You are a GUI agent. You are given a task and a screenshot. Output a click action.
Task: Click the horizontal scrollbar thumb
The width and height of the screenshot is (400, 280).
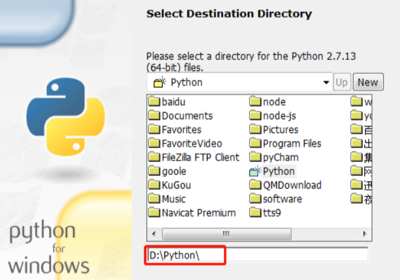(226, 234)
